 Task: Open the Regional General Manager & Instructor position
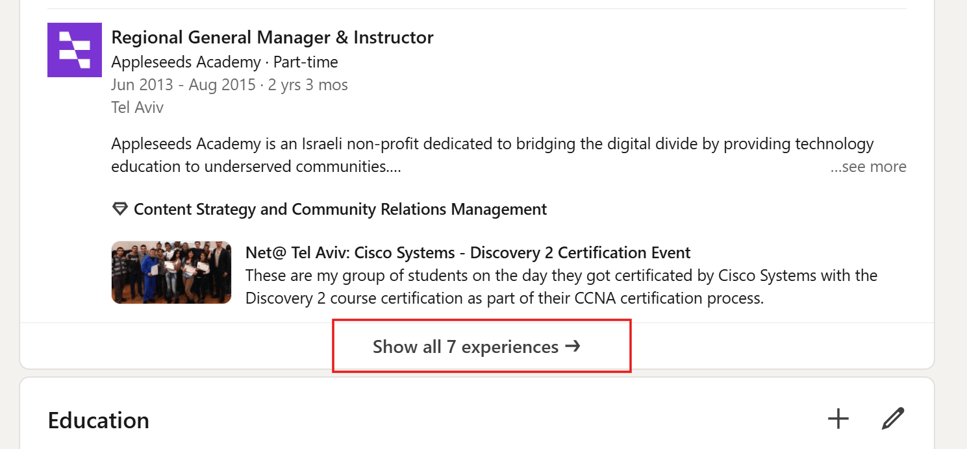tap(272, 38)
